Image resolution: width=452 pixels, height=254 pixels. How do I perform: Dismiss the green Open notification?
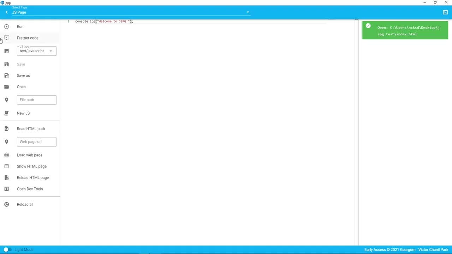(405, 31)
